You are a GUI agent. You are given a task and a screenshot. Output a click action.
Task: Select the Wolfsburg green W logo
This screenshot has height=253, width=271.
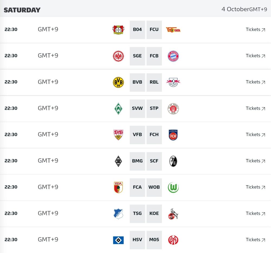click(173, 187)
